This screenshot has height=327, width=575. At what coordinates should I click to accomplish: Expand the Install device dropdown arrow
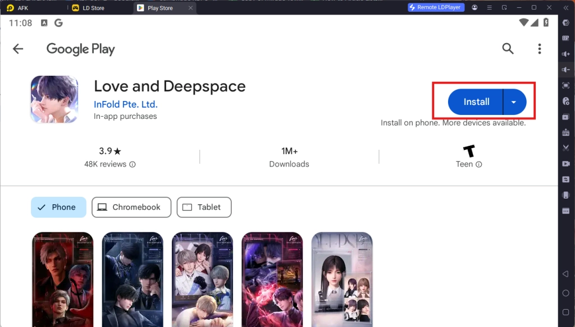pyautogui.click(x=514, y=102)
